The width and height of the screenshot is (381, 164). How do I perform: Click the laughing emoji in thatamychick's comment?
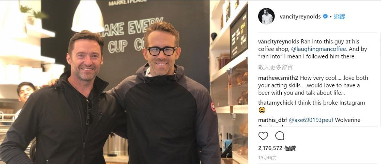pos(262,110)
